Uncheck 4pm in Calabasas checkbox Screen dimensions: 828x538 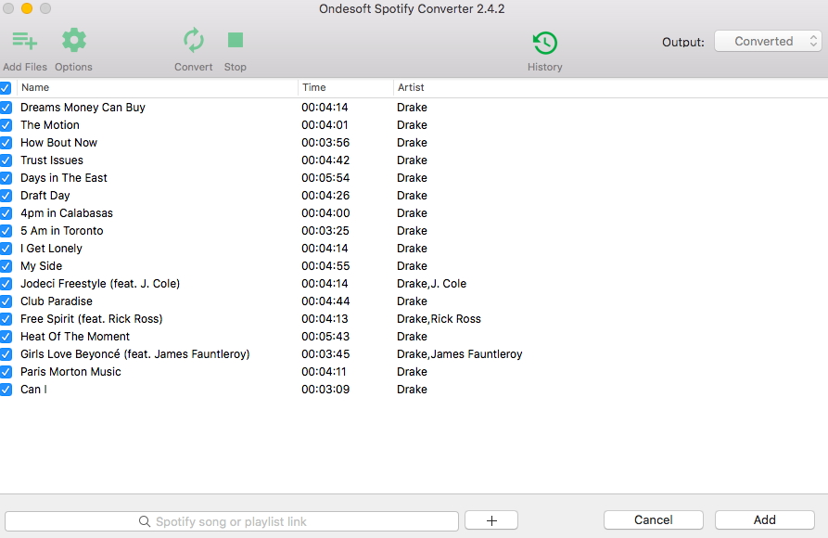pyautogui.click(x=6, y=213)
